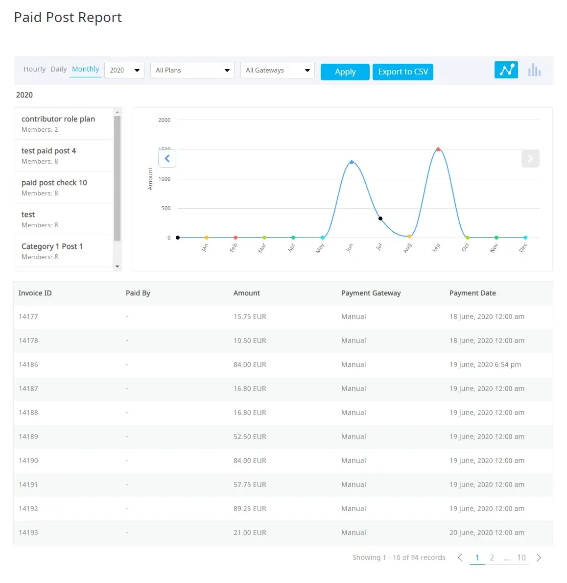This screenshot has height=583, width=567.
Task: Click the June peak data point
Action: (x=352, y=162)
